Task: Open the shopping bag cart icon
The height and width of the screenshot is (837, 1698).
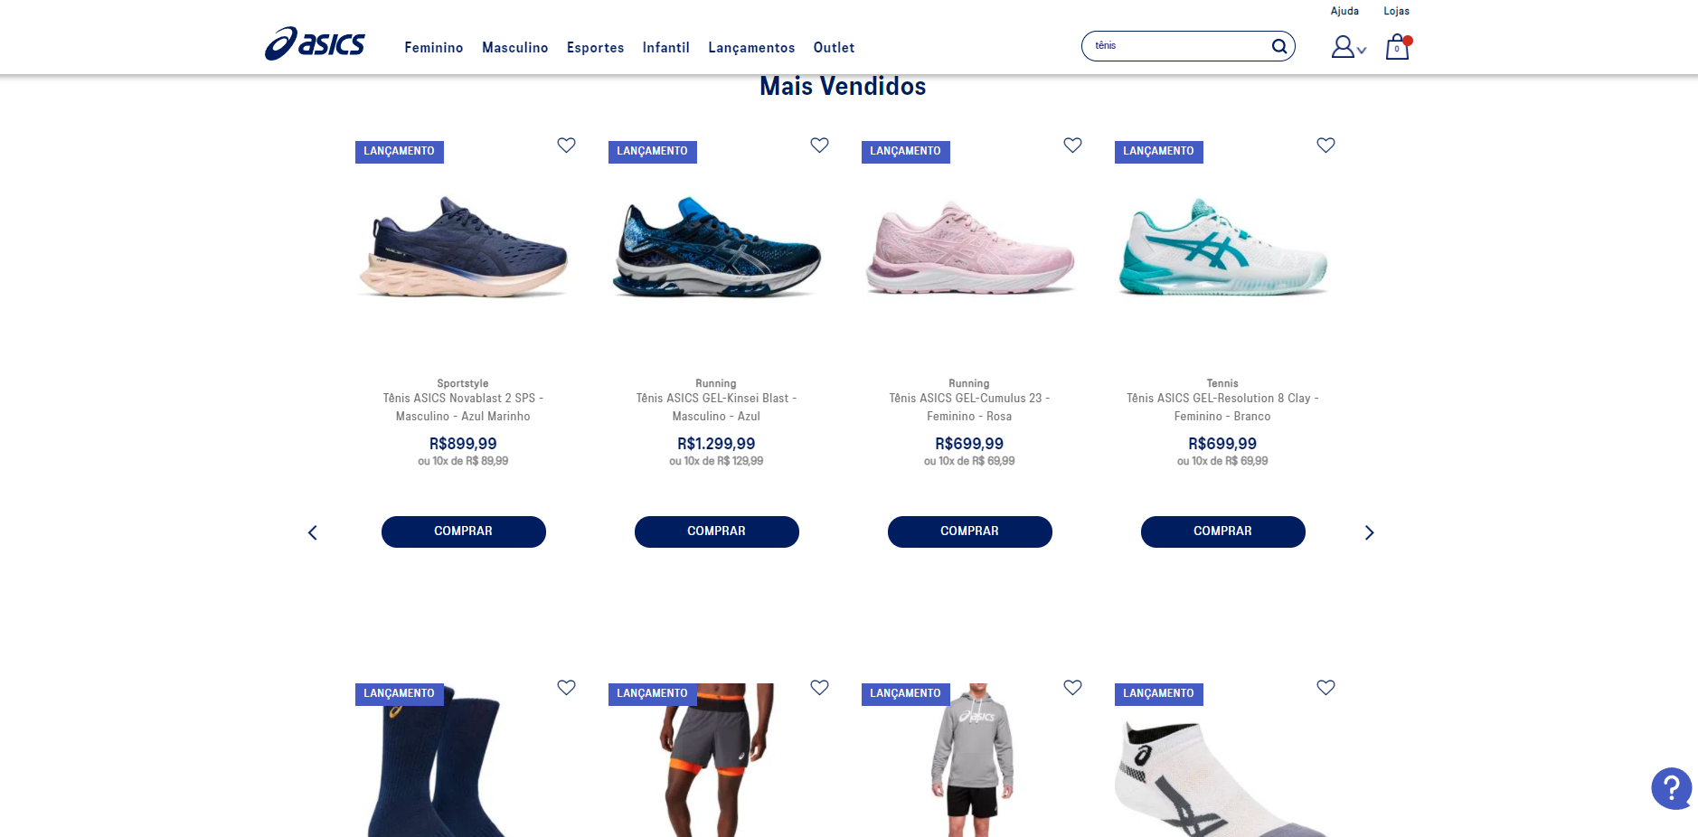Action: pos(1398,47)
